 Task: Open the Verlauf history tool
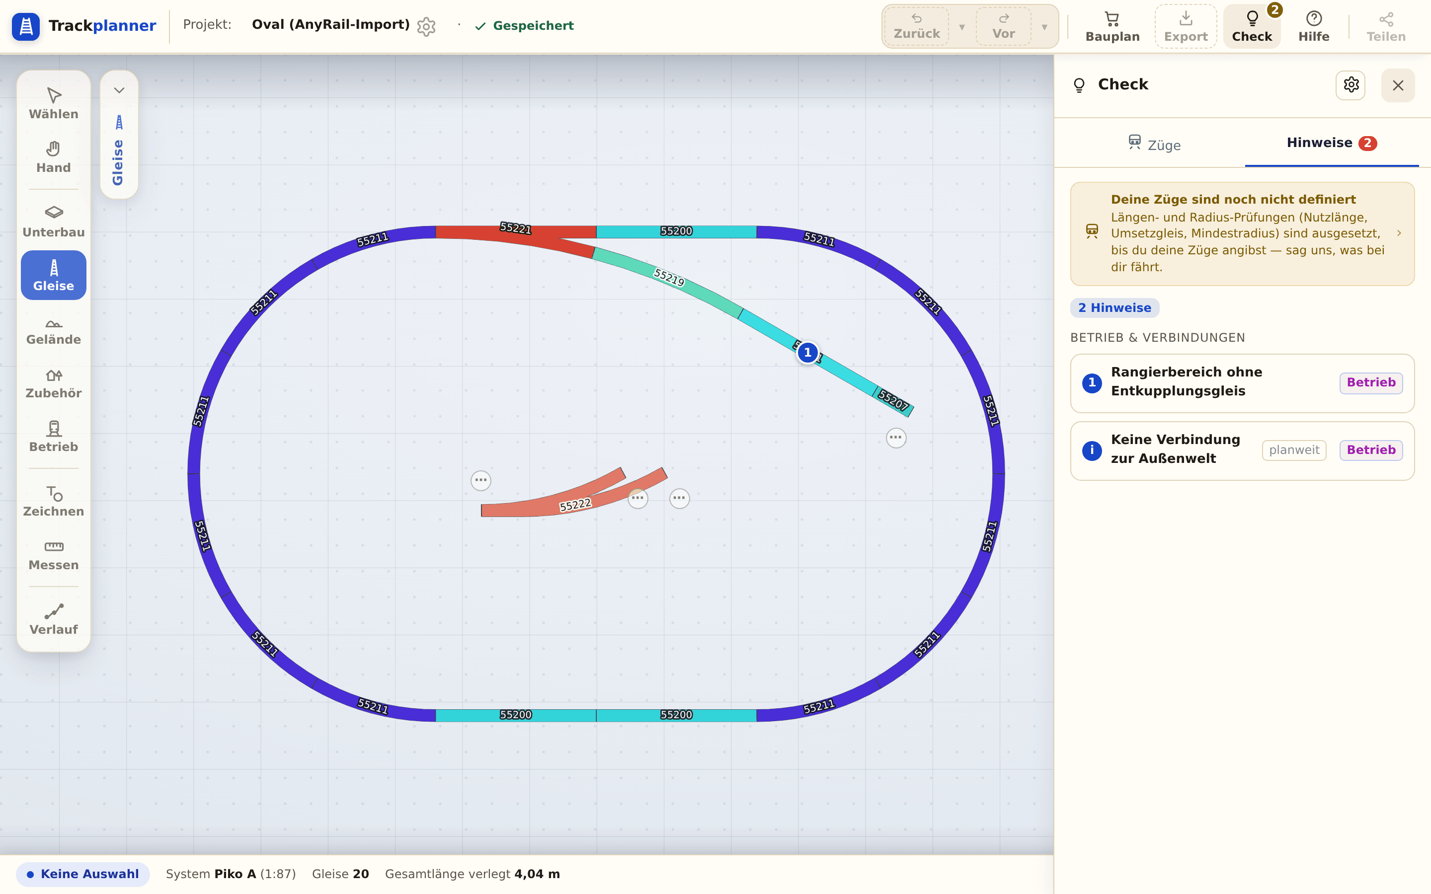click(x=53, y=619)
